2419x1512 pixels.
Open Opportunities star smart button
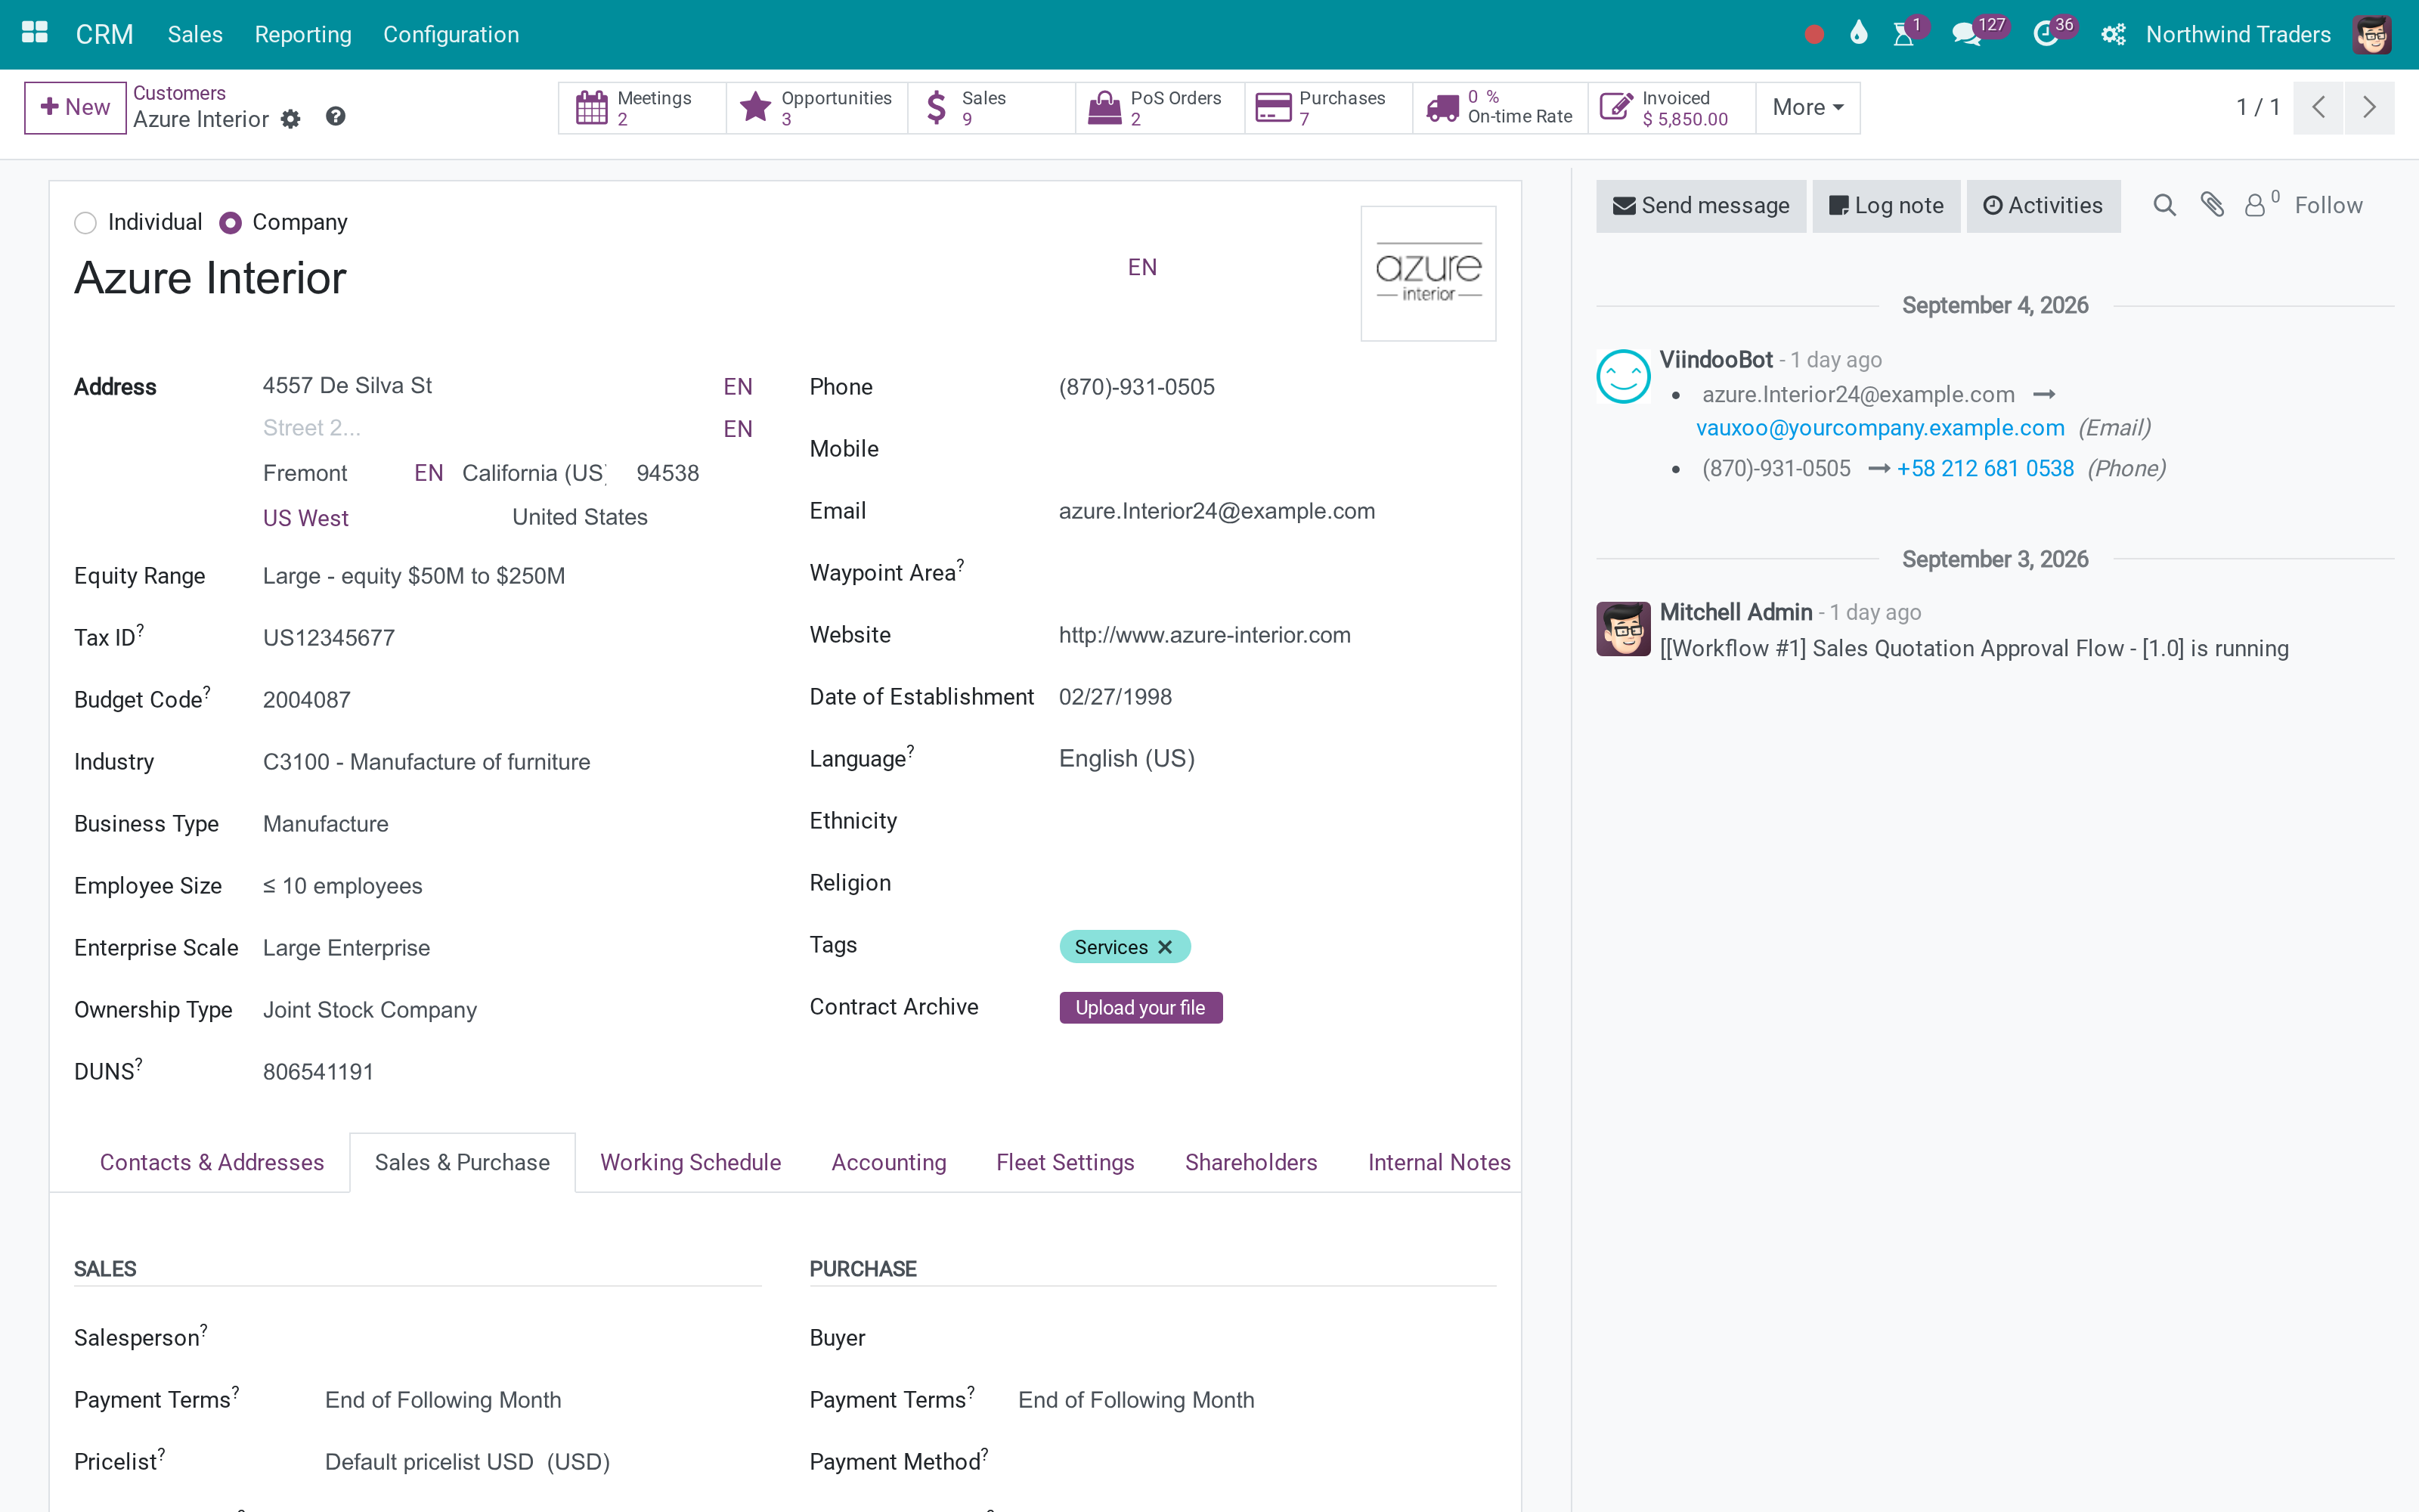tap(816, 108)
